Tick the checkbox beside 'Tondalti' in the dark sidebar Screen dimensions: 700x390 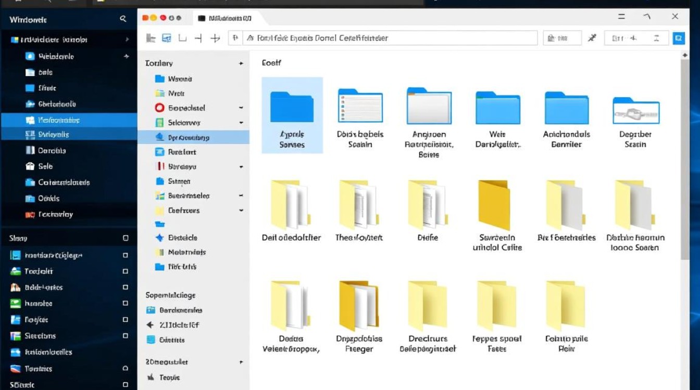click(x=125, y=271)
